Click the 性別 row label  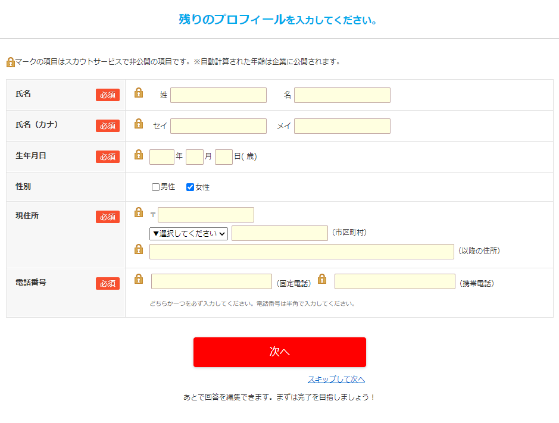click(23, 186)
